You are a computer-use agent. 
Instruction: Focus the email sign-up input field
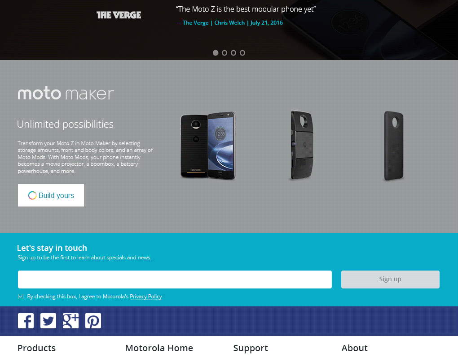tap(175, 280)
